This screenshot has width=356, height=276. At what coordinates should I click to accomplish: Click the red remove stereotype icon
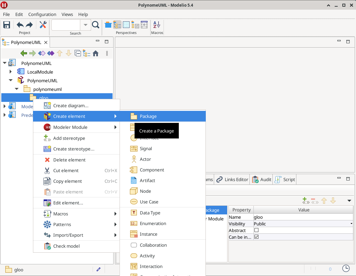[x=315, y=201]
